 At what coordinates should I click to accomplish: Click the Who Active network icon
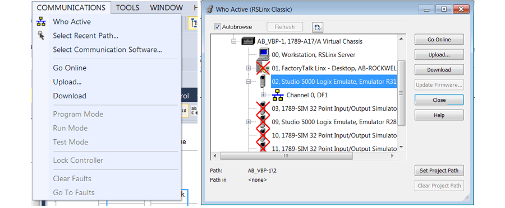click(41, 22)
